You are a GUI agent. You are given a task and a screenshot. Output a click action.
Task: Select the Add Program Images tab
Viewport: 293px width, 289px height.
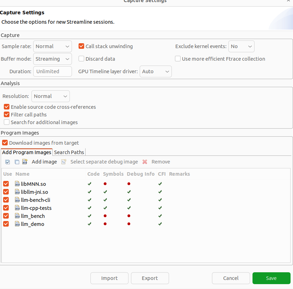27,152
